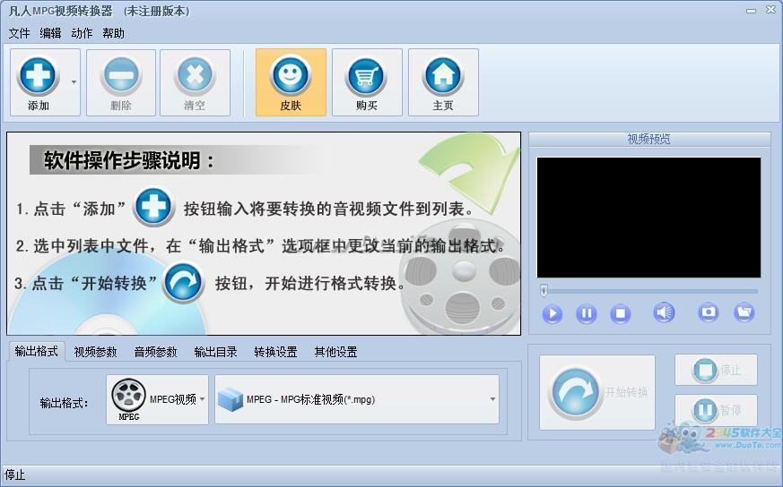783x487 pixels.
Task: Play the video preview
Action: (x=552, y=314)
